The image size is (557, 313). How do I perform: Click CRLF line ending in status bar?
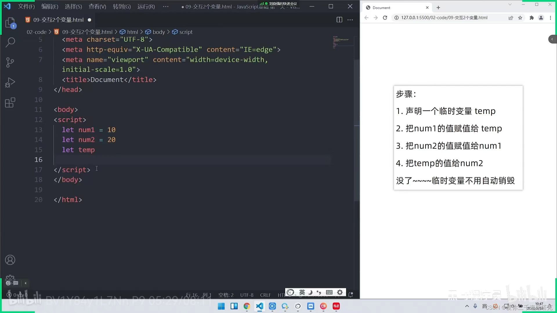pyautogui.click(x=265, y=295)
